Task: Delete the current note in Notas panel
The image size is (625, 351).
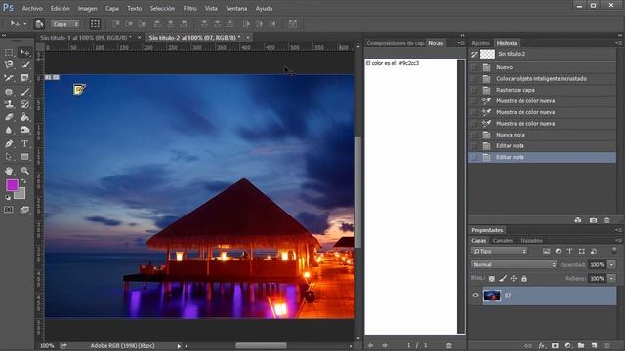Action: click(449, 345)
